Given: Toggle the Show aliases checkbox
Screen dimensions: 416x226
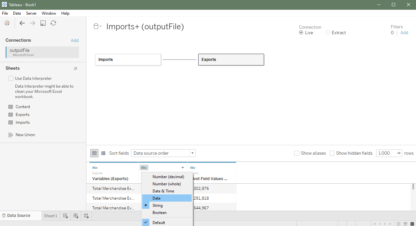Looking at the screenshot, I should tap(297, 153).
